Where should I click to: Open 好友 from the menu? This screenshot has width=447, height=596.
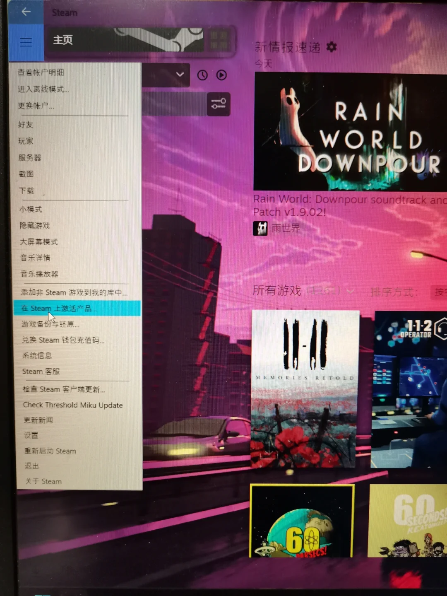(x=26, y=125)
